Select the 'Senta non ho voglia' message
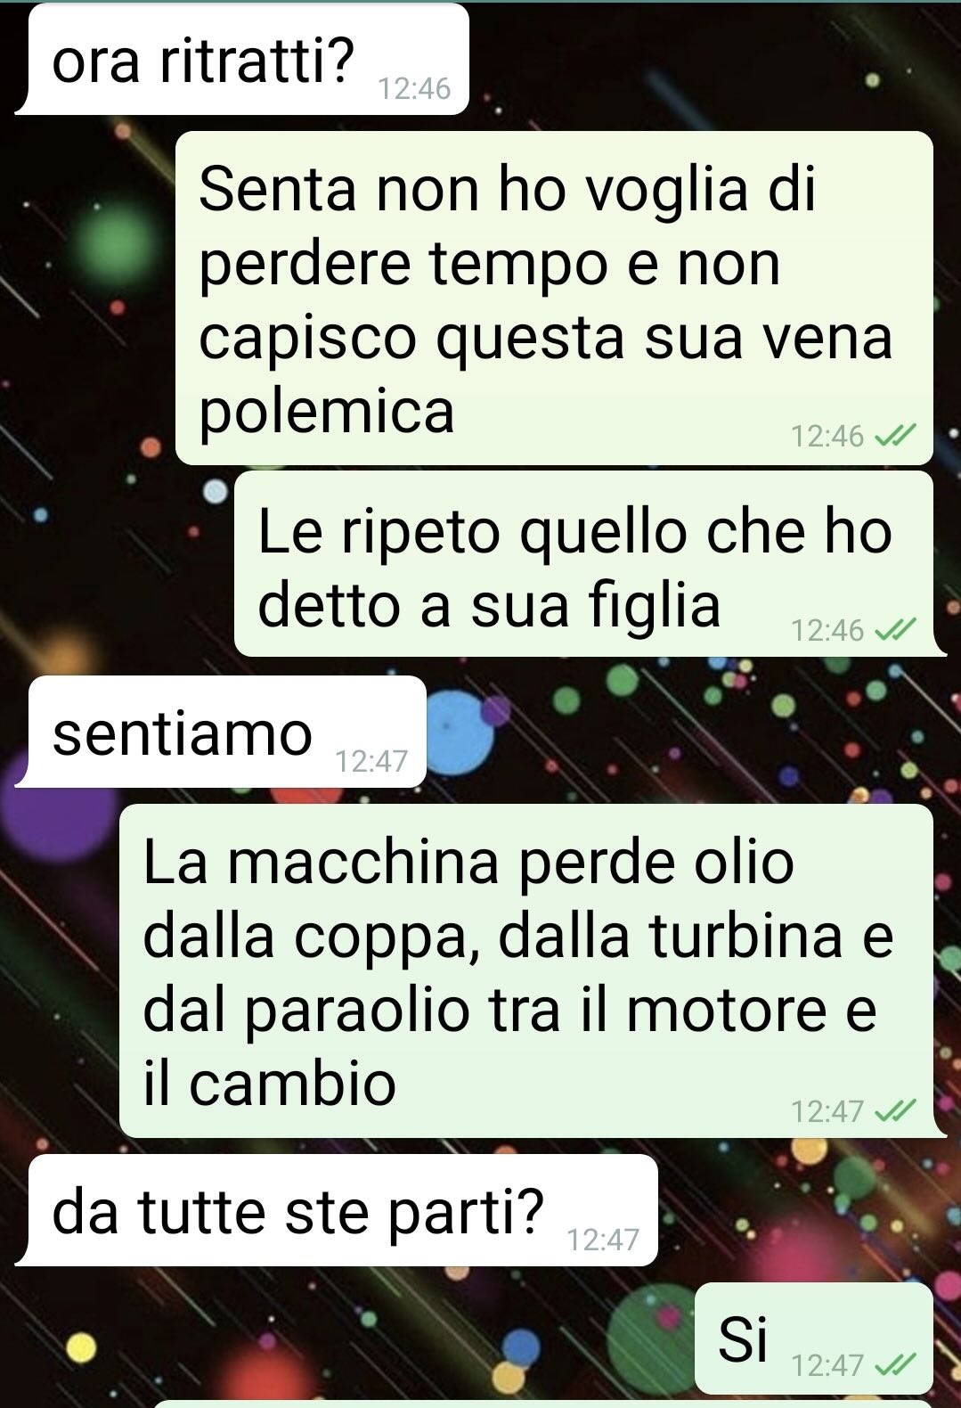This screenshot has width=961, height=1408. point(554,299)
